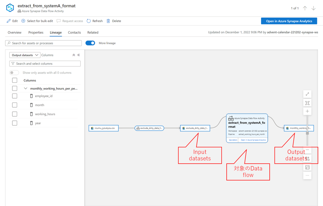Click the year column name
Screen dimensions: 323x206
pyautogui.click(x=38, y=123)
